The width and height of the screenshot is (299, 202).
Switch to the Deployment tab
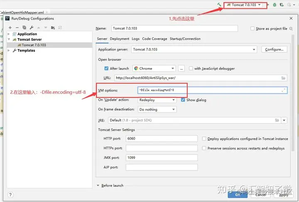120,39
